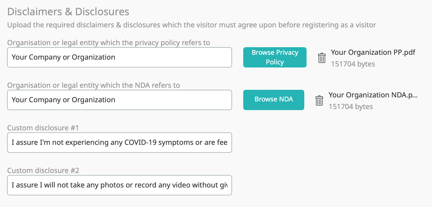The image size is (432, 207).
Task: Delete the Your Organization PP.pdf file
Action: 322,58
